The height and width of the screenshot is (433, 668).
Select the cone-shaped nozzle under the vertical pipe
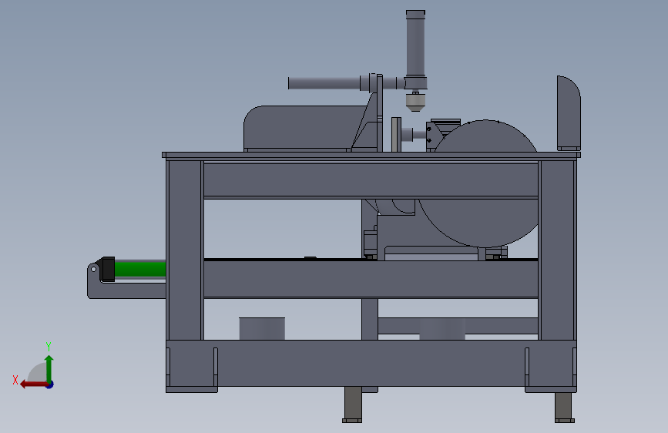415,102
